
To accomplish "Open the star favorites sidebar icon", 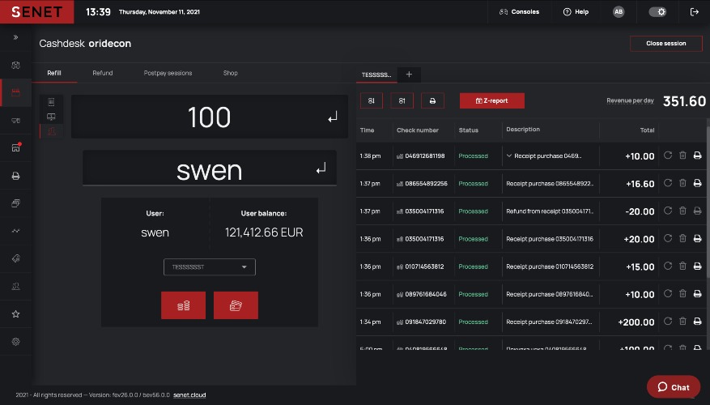I will (16, 314).
